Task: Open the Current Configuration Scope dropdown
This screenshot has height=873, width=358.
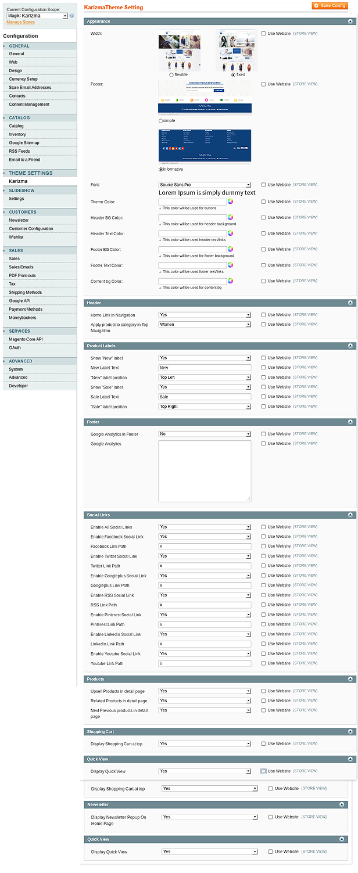Action: pos(37,16)
